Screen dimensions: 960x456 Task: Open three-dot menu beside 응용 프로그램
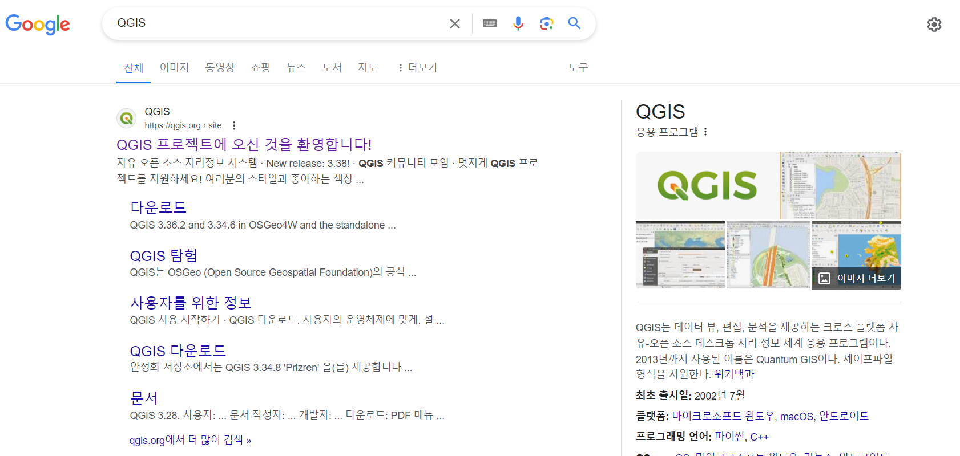point(705,132)
